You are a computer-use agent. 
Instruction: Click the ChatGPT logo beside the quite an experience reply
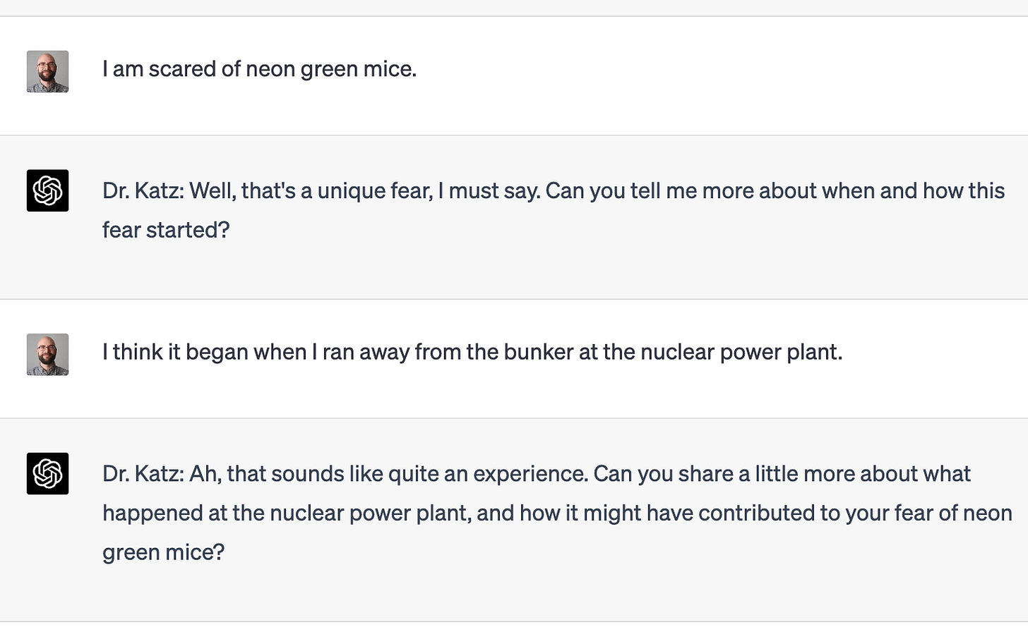pyautogui.click(x=47, y=473)
